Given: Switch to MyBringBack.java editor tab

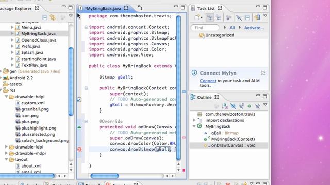Looking at the screenshot, I should point(103,8).
